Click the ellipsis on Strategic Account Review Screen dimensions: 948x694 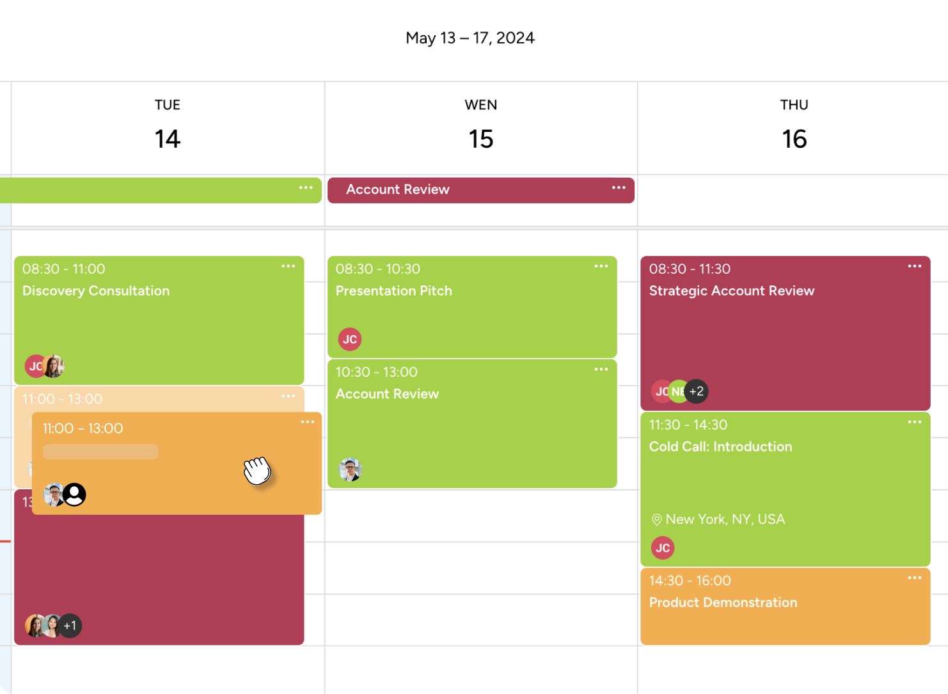pyautogui.click(x=915, y=266)
